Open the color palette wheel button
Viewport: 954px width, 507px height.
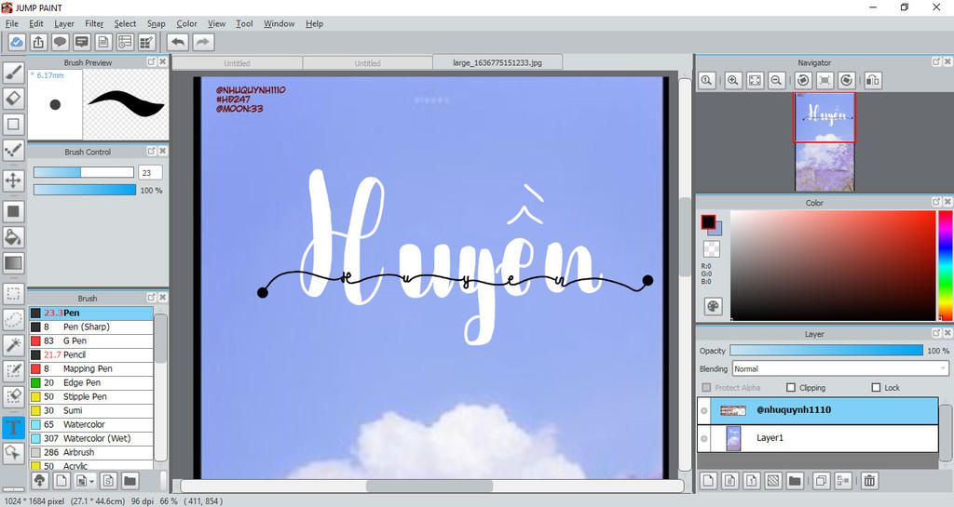click(713, 307)
